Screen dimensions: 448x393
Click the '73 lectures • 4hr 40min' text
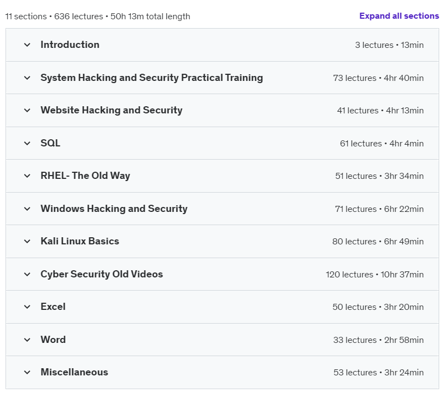pyautogui.click(x=378, y=78)
